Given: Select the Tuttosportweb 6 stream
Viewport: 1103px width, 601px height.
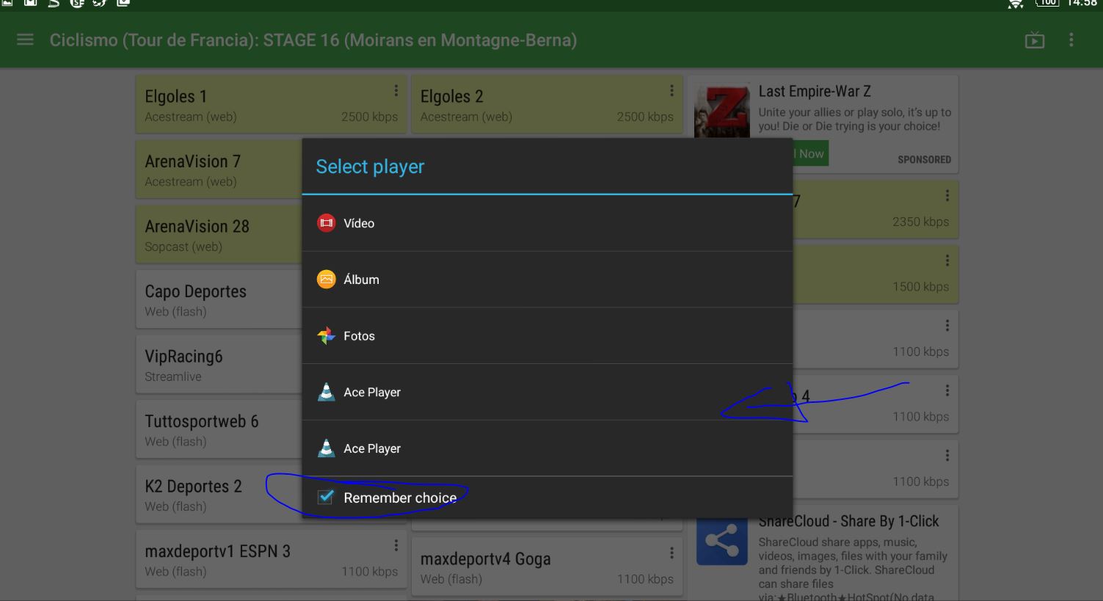Looking at the screenshot, I should pyautogui.click(x=219, y=430).
